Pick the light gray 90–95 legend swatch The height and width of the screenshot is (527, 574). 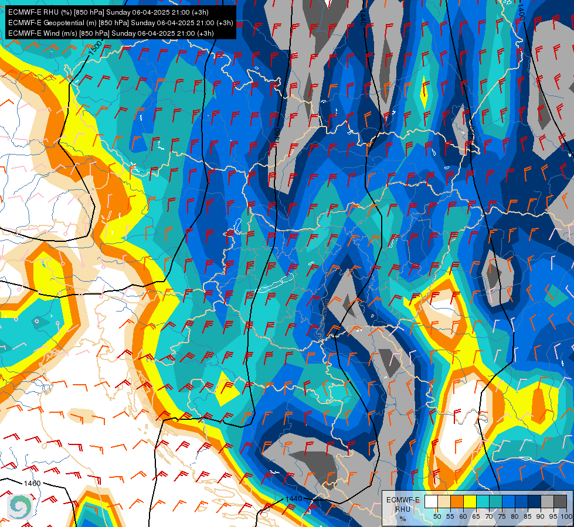coord(547,501)
